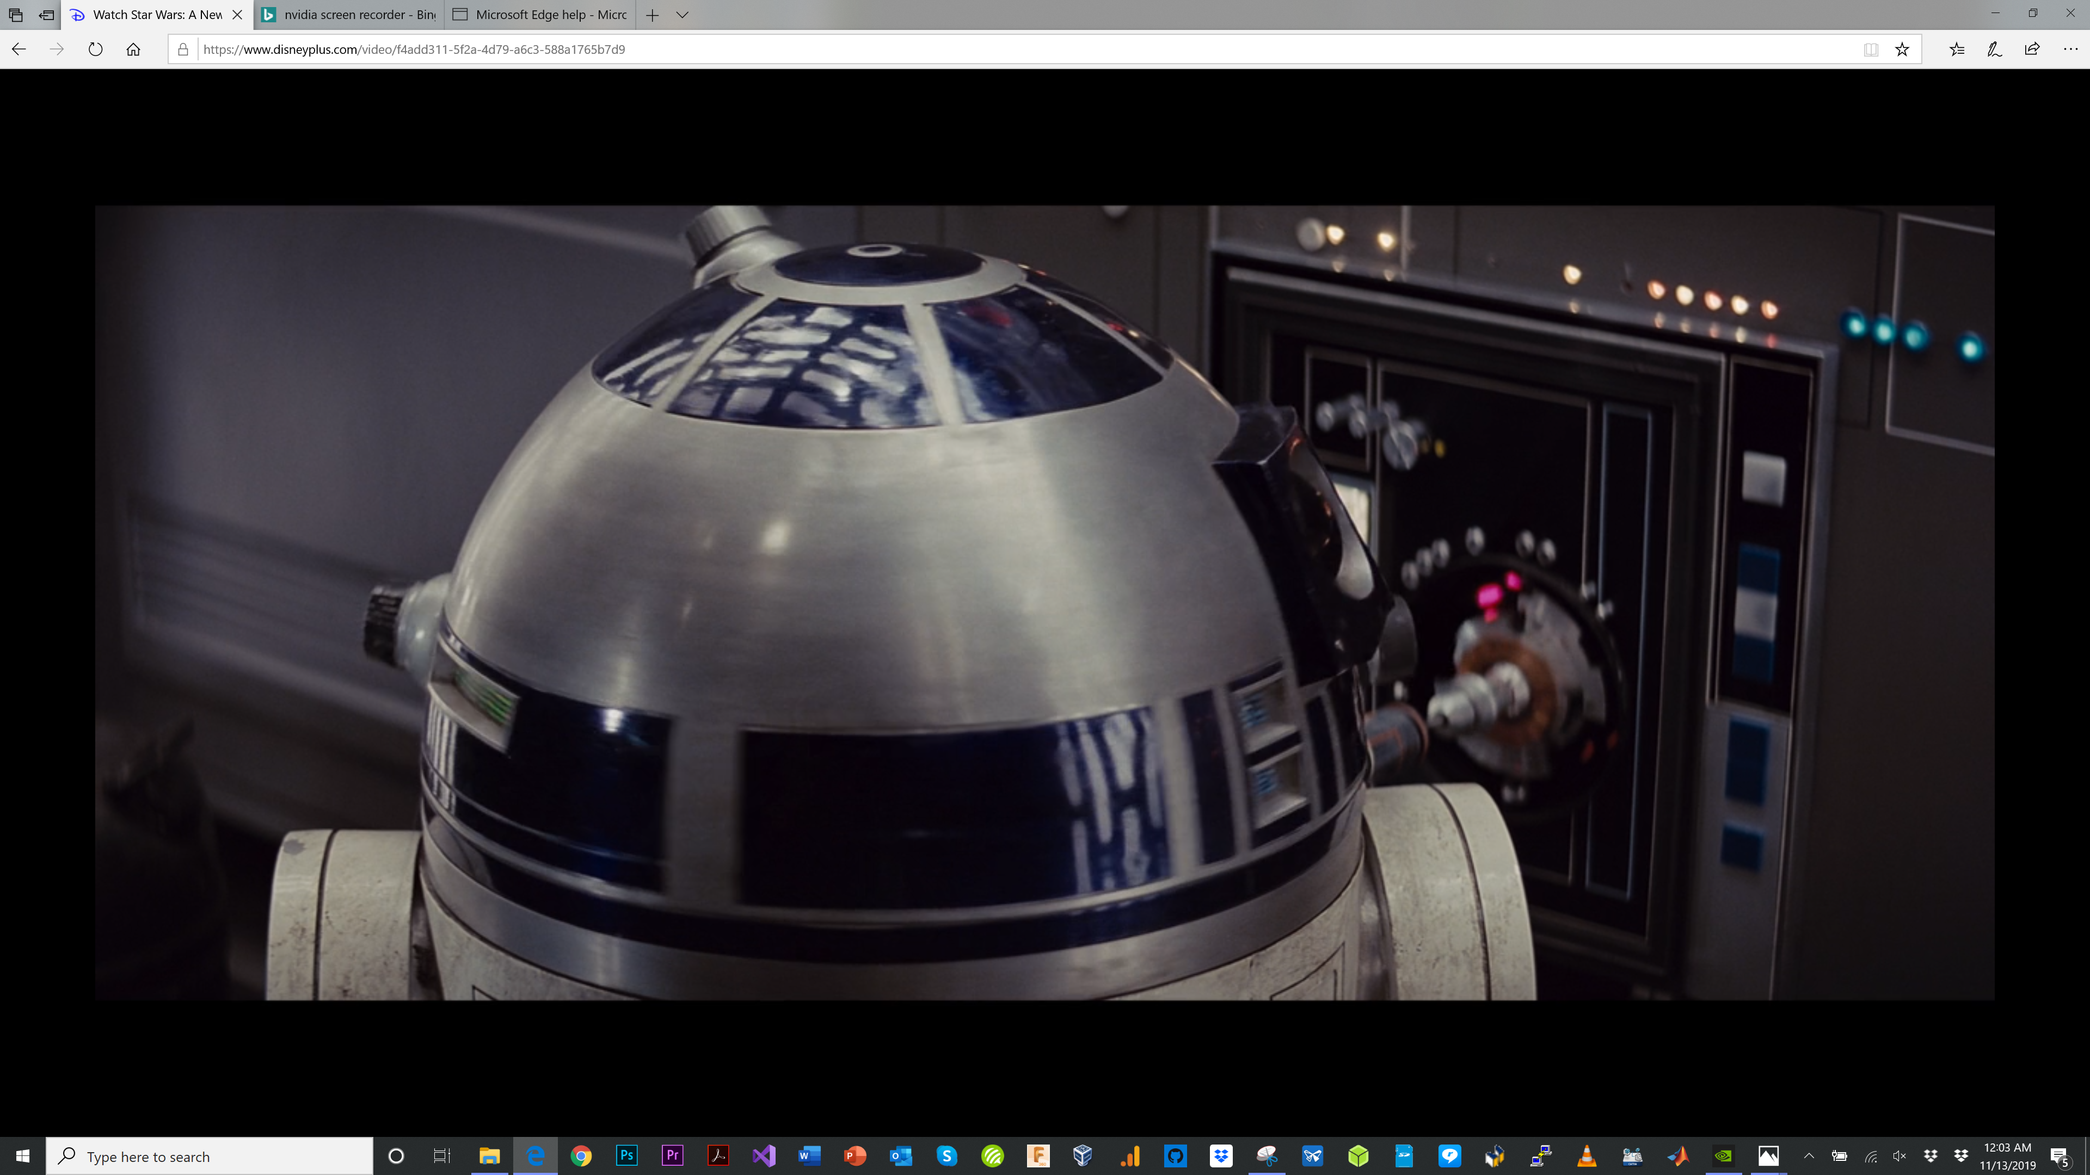Launch Fusion 360 from the taskbar
Viewport: 2090px width, 1175px height.
pyautogui.click(x=1038, y=1155)
